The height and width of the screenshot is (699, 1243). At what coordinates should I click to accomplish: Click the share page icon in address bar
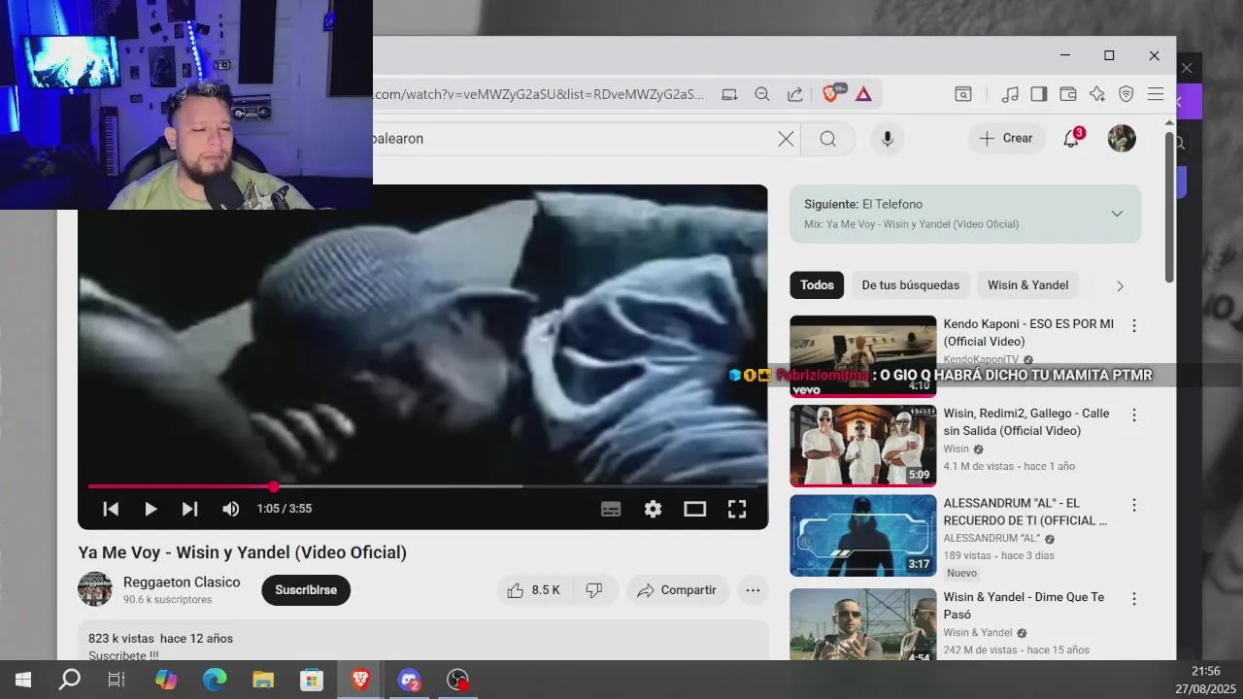795,94
